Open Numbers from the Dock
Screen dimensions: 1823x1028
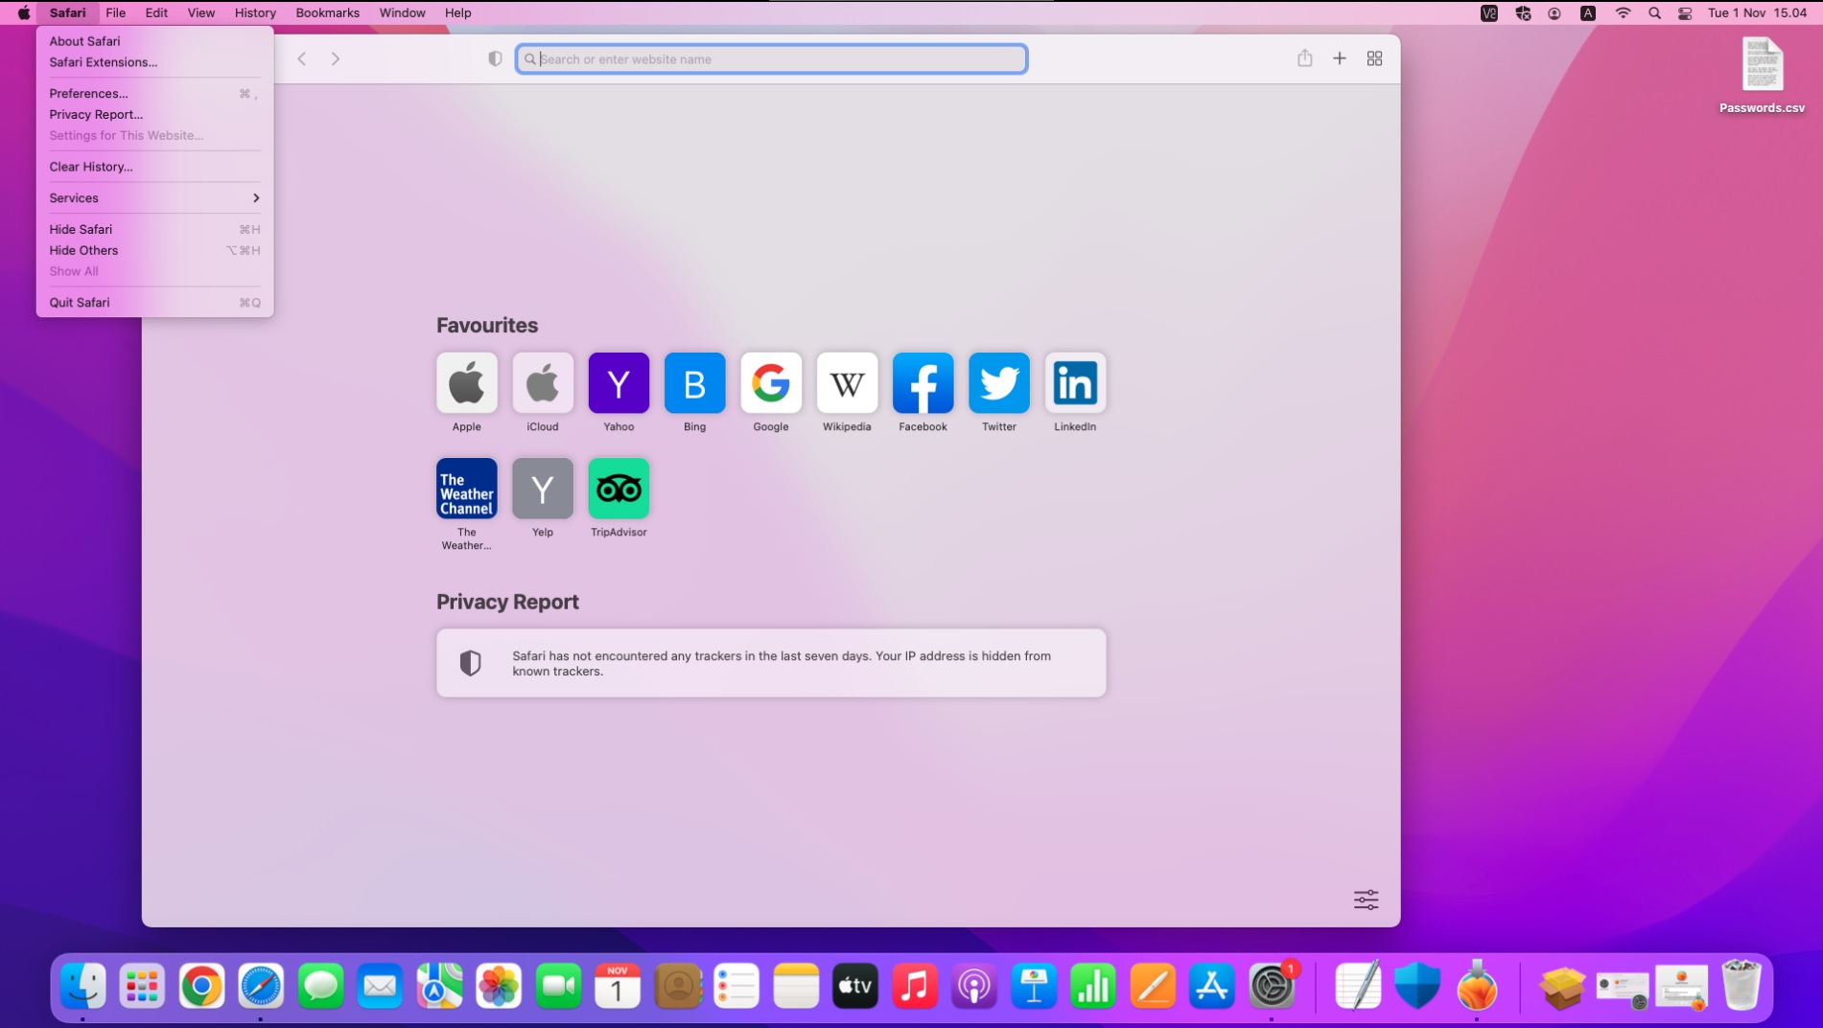[x=1093, y=987]
